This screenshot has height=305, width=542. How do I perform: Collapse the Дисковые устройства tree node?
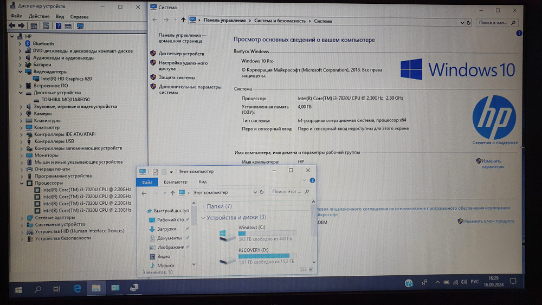(x=21, y=93)
